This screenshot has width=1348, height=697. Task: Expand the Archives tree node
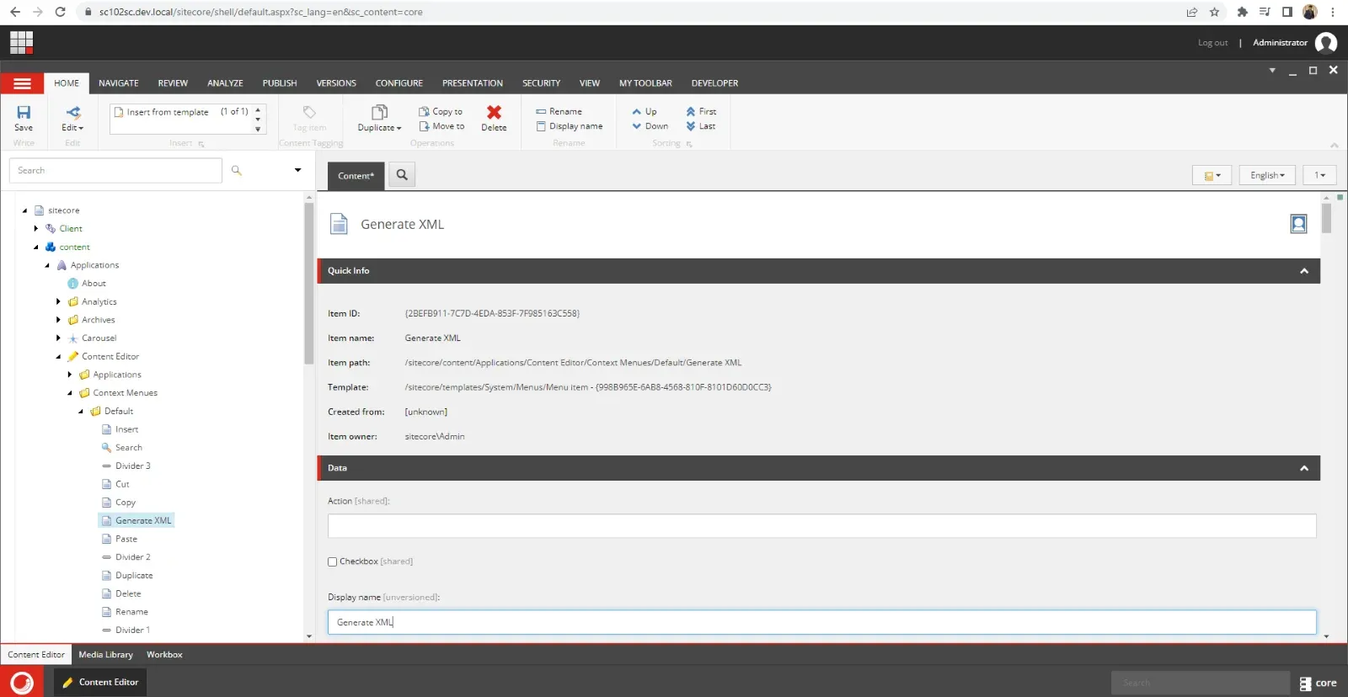(x=58, y=320)
